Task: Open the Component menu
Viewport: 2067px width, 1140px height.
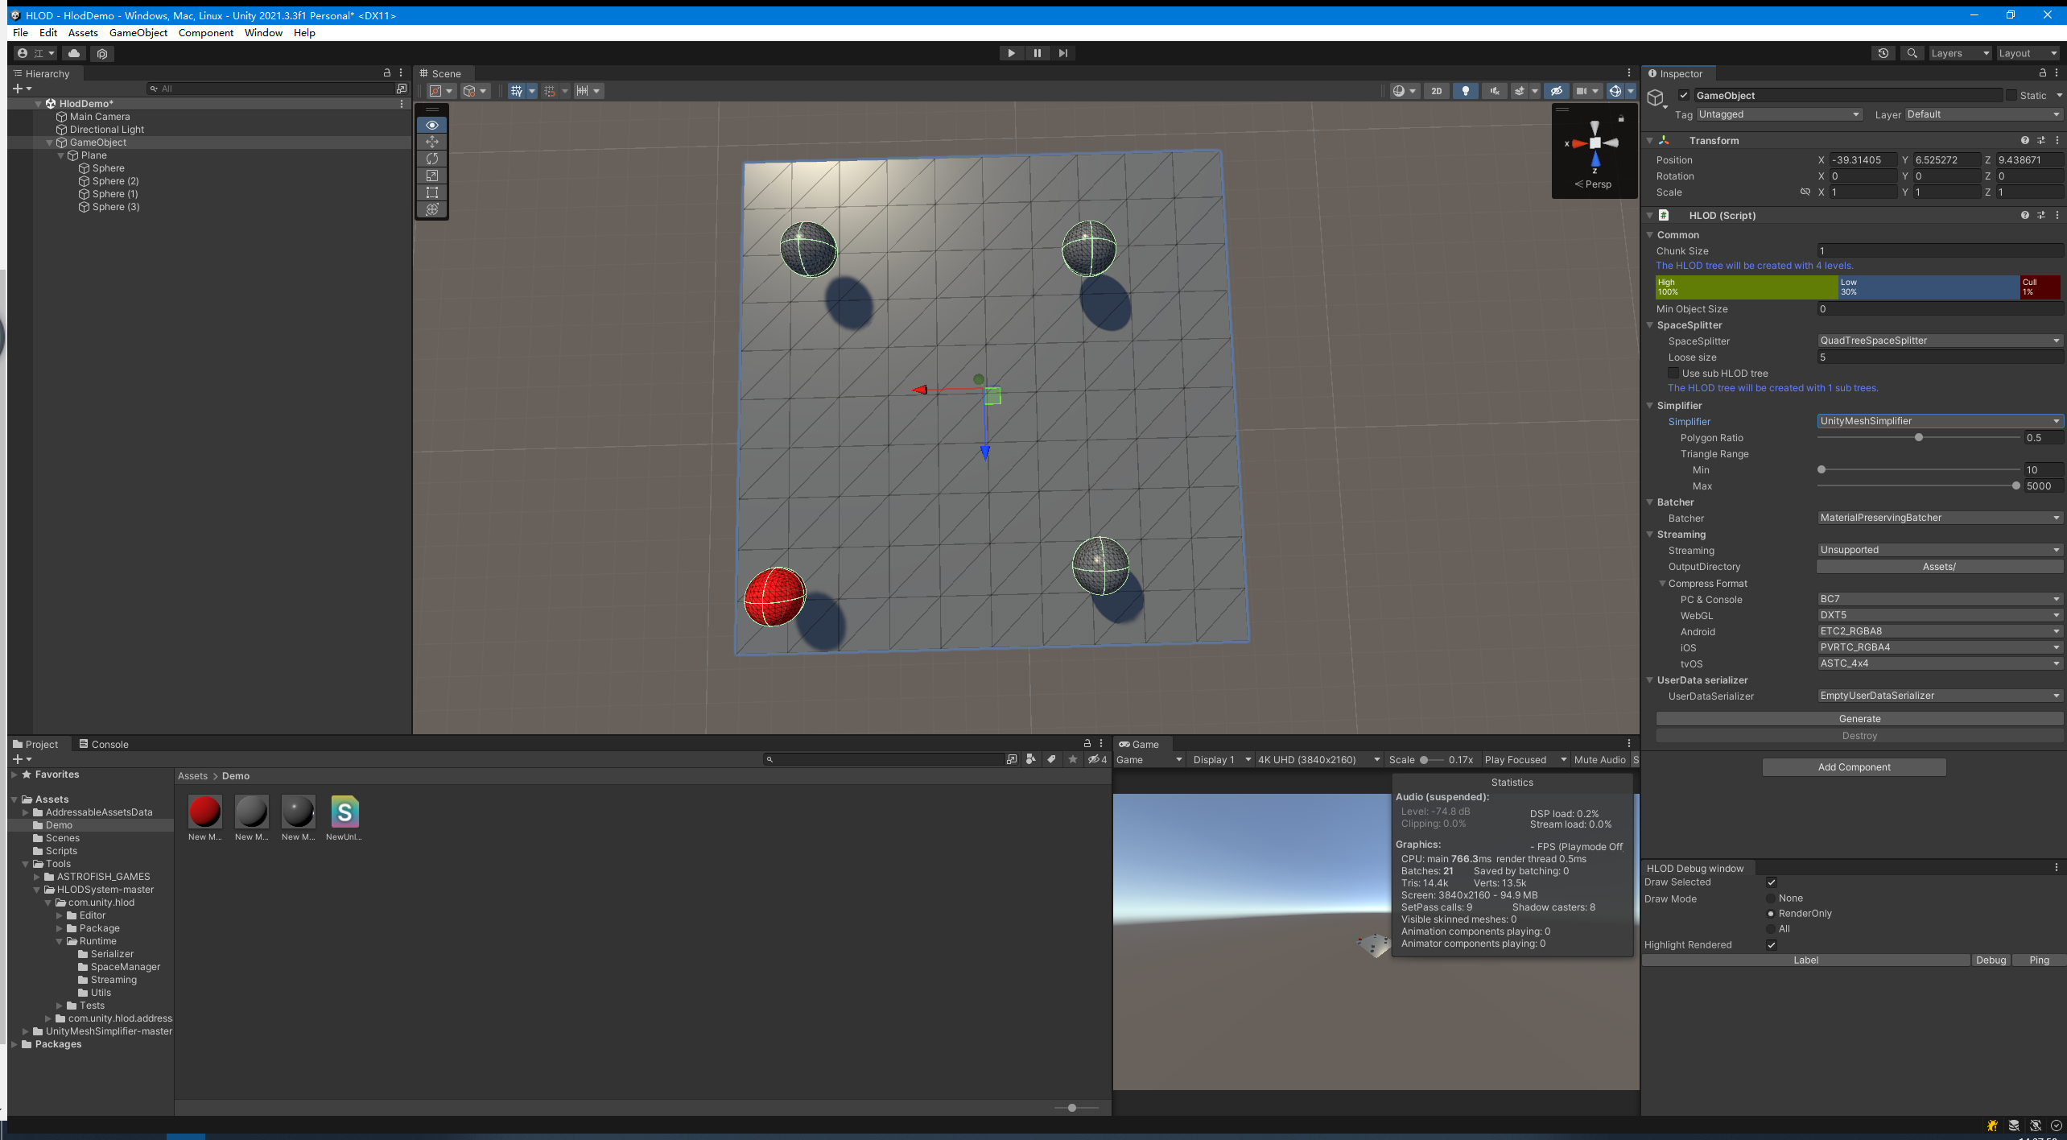Action: [x=205, y=33]
